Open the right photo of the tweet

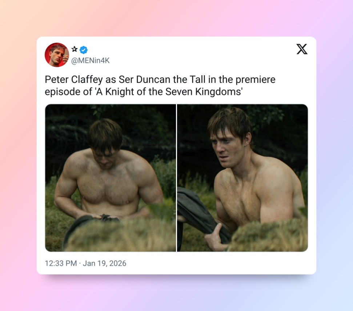tap(242, 178)
